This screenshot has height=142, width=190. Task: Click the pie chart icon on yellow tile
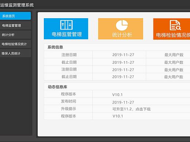tap(122, 25)
